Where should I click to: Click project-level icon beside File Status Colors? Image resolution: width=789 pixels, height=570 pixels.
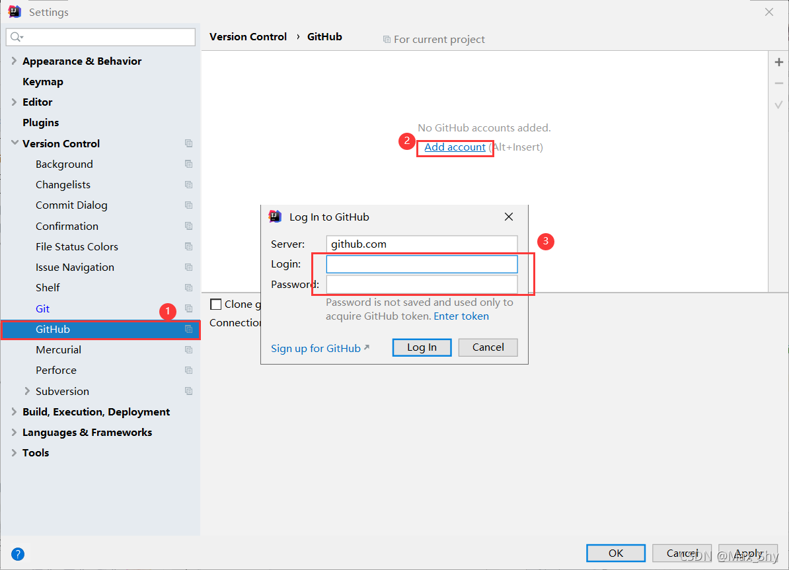[x=189, y=246]
